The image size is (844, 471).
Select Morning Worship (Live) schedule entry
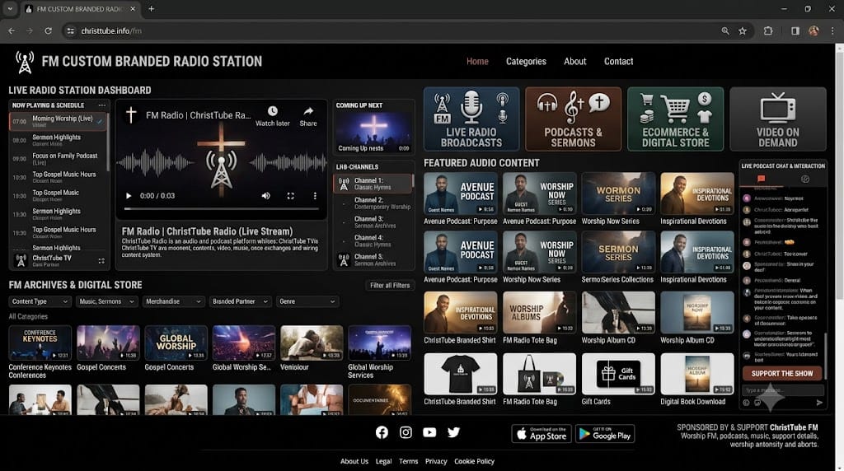click(x=58, y=122)
